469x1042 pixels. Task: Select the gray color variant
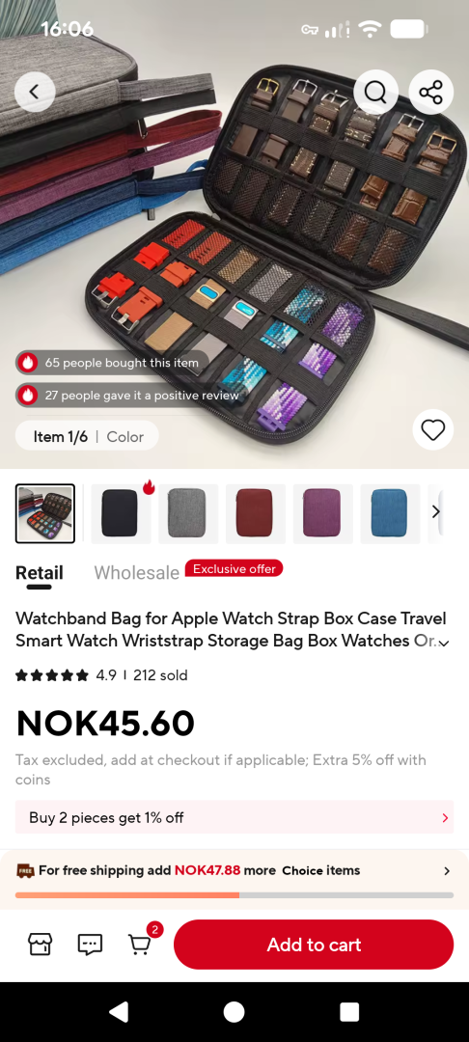click(x=188, y=513)
